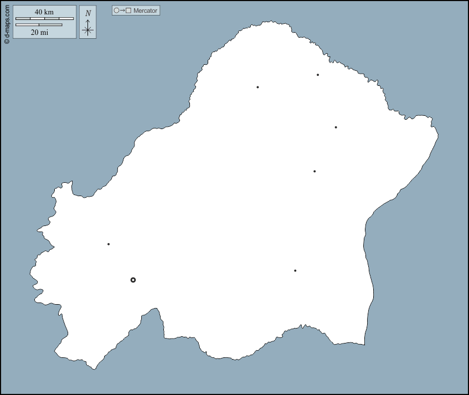Select the easternmost city dot

tap(336, 127)
